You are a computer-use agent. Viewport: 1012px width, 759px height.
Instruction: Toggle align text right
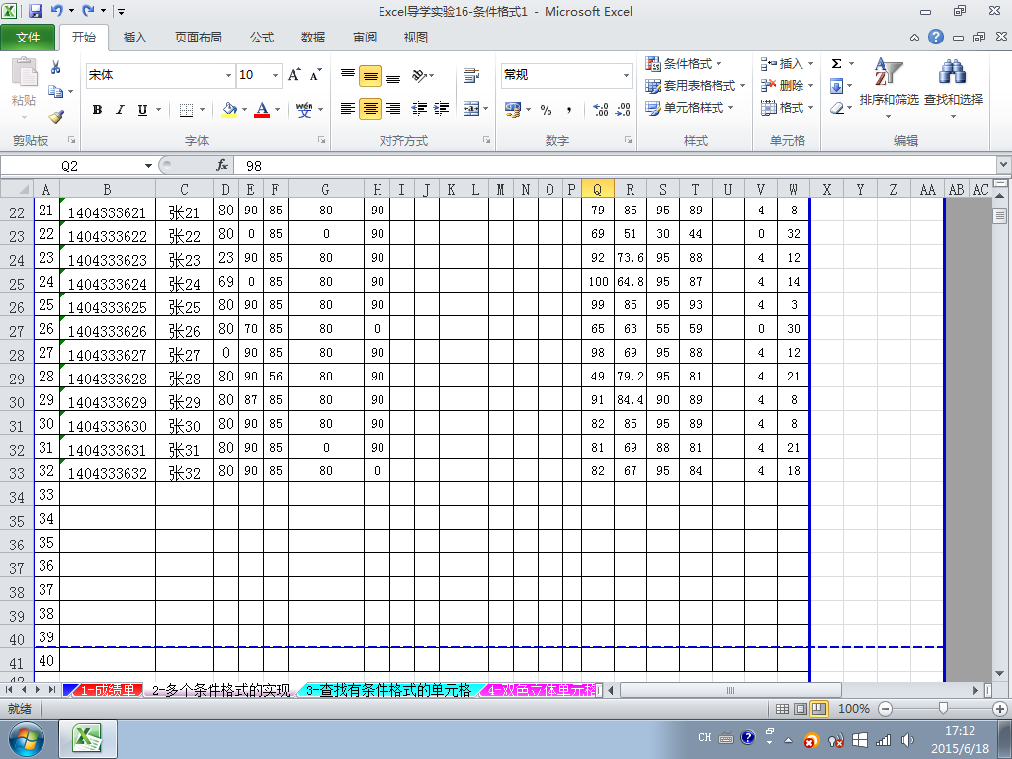tap(393, 109)
